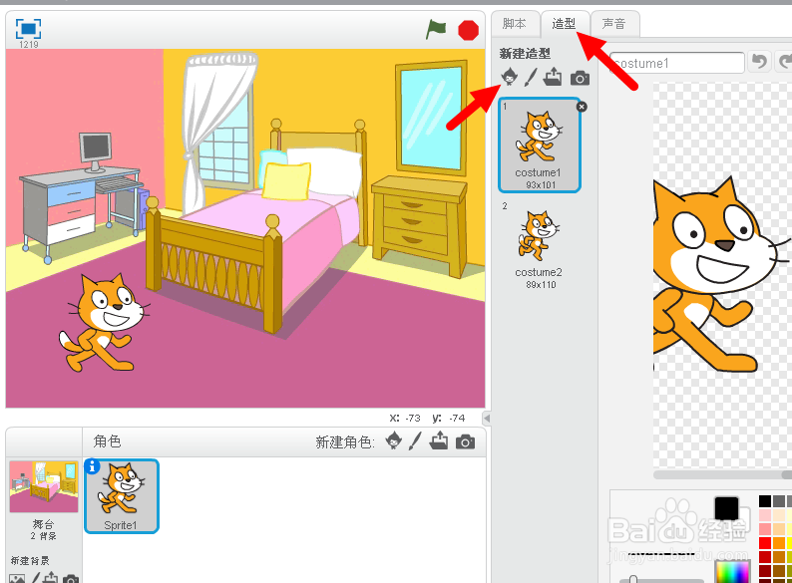Click the green flag to start

point(435,29)
